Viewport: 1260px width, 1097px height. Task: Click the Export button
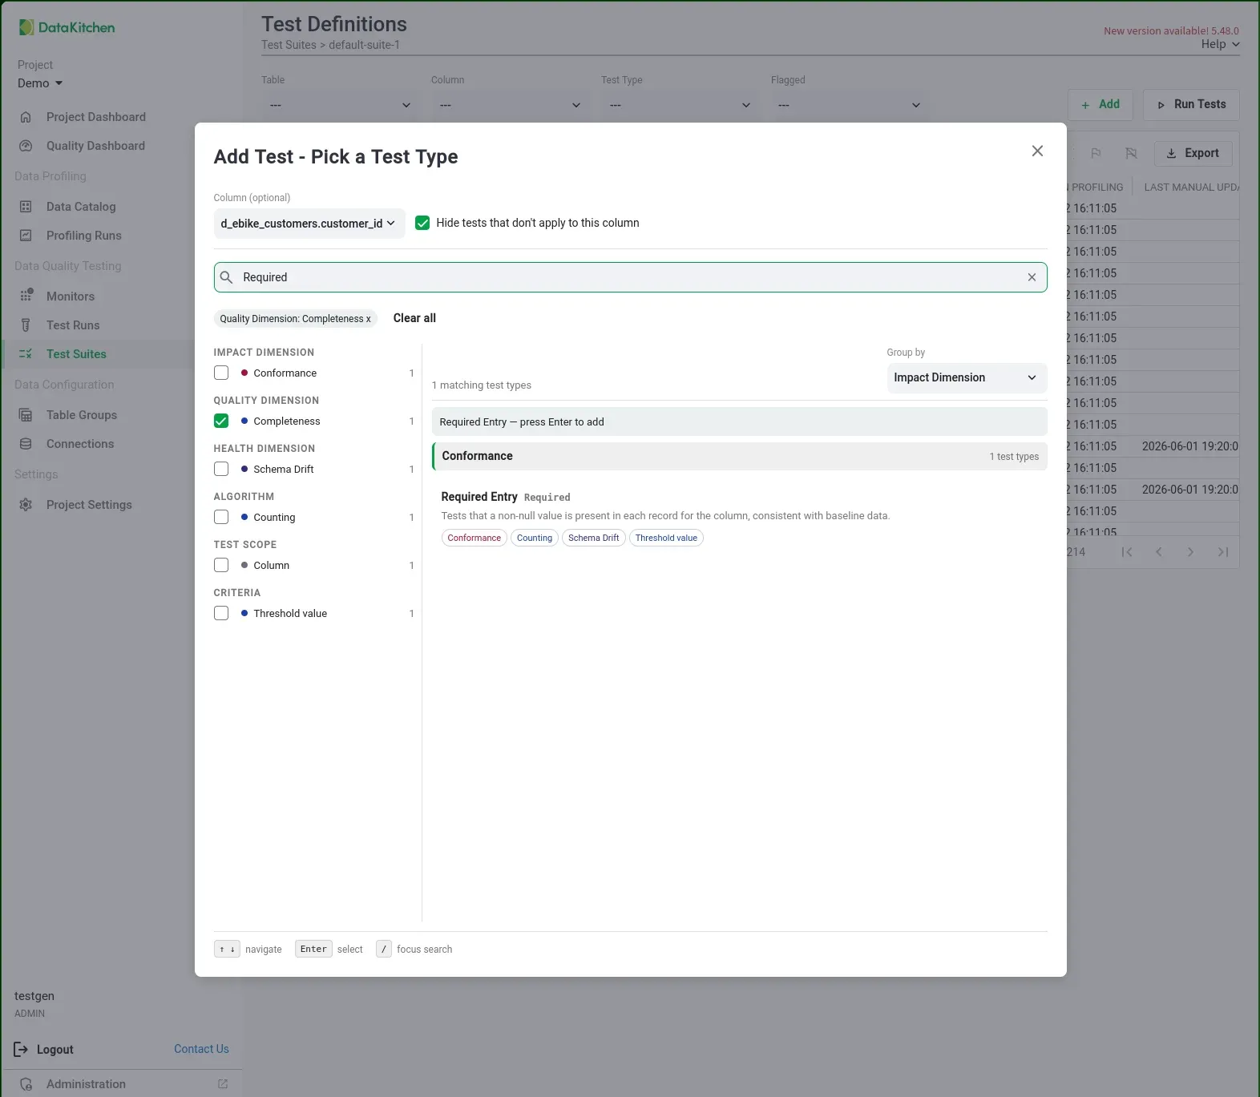[x=1193, y=153]
